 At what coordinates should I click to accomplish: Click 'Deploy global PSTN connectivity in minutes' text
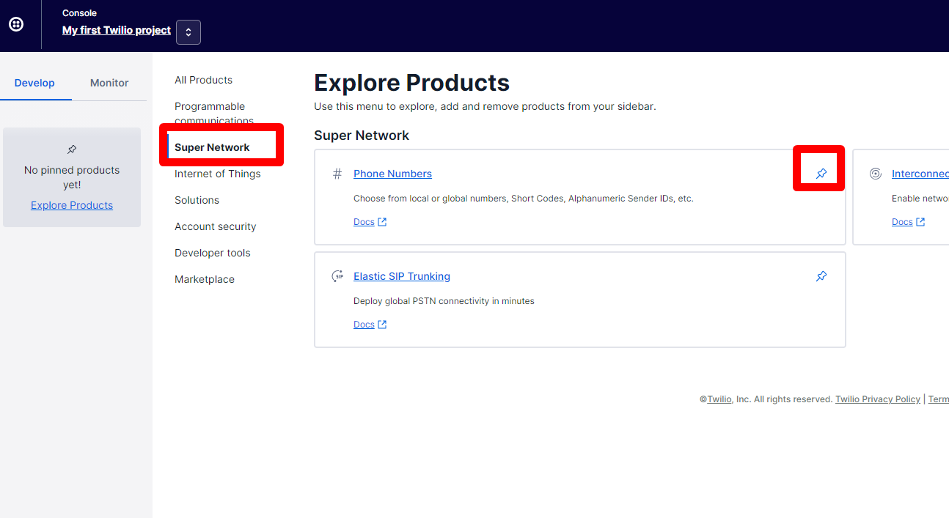[444, 301]
